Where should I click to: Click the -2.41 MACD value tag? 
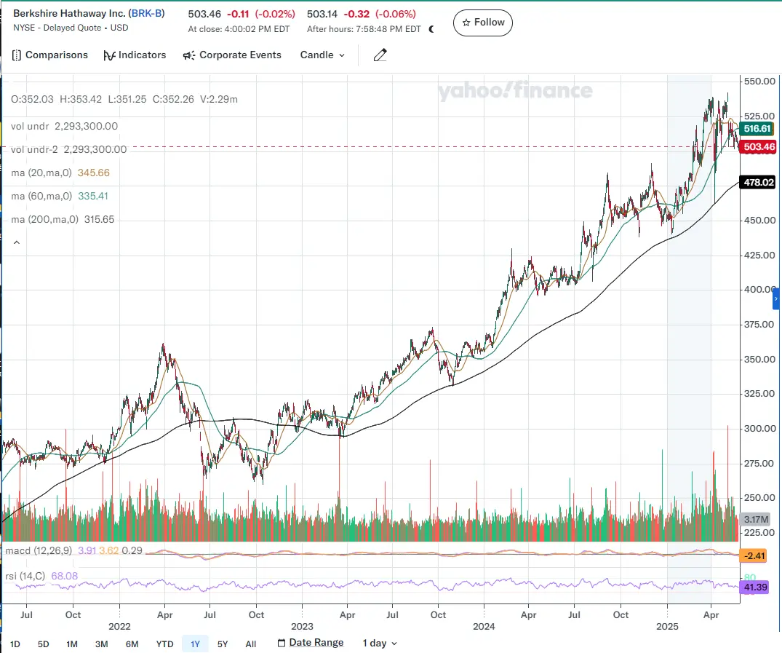(x=754, y=555)
